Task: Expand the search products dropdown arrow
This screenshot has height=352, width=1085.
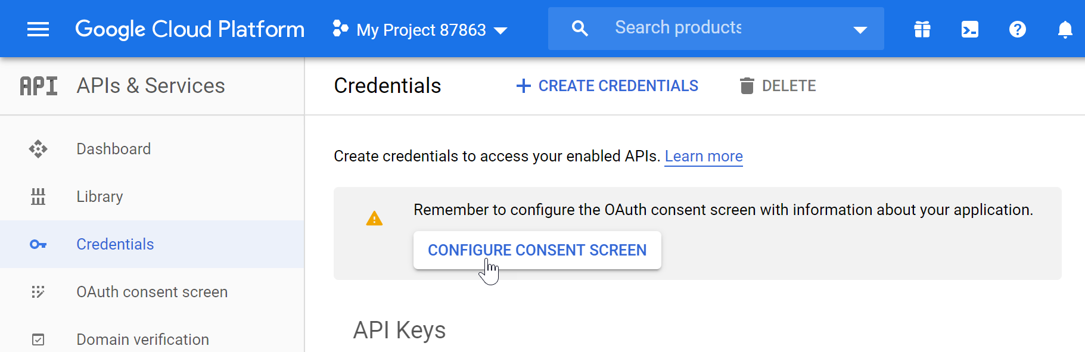Action: tap(860, 30)
